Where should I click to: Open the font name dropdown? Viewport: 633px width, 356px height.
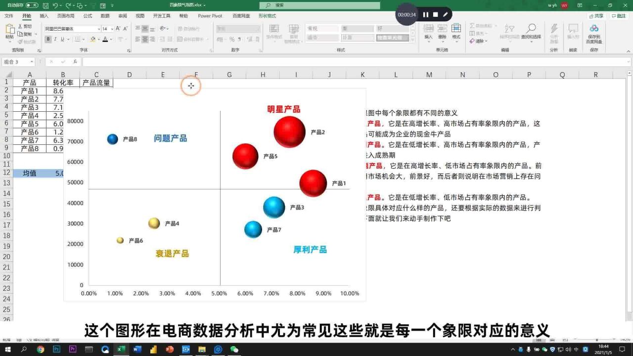point(99,28)
